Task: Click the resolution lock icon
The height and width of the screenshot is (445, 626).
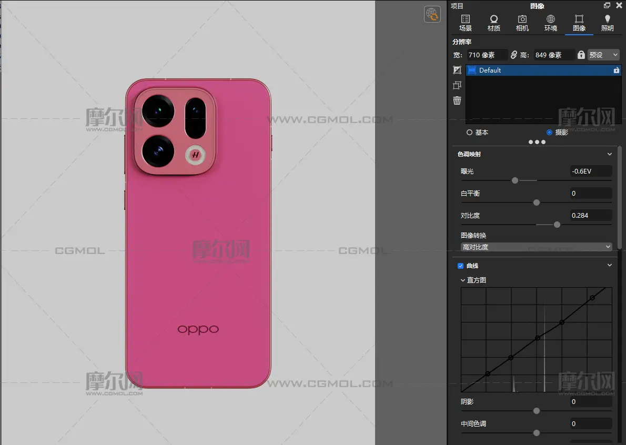Action: [x=581, y=55]
